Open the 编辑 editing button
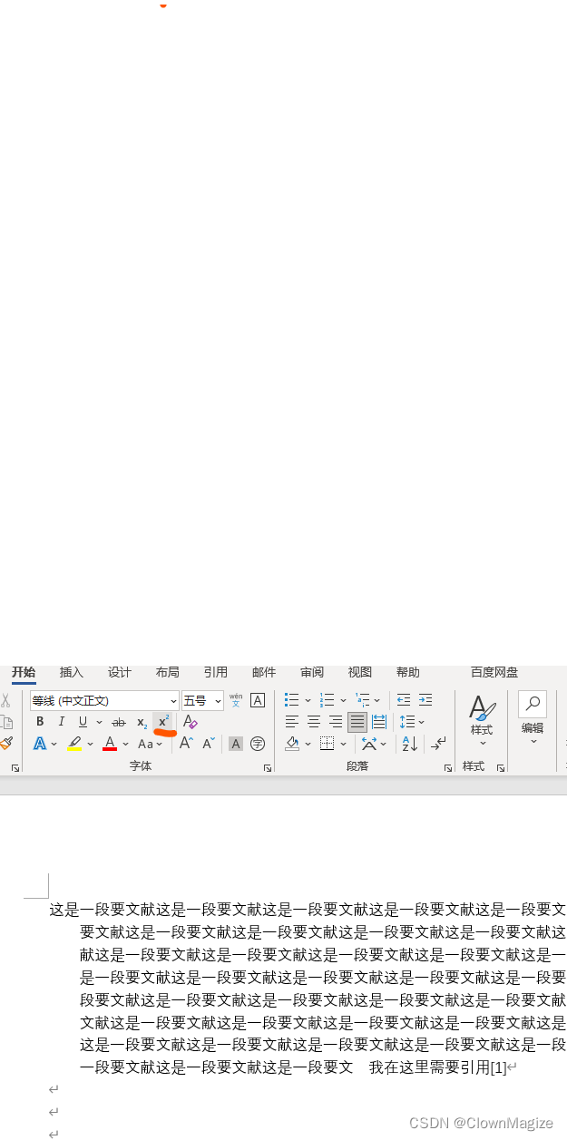Screen dimensions: 567x1140 click(533, 720)
